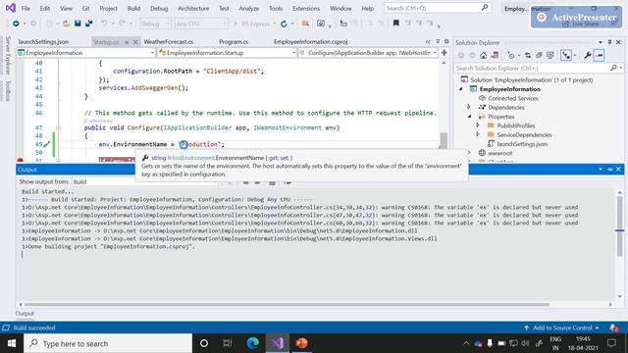This screenshot has height=353, width=628.
Task: Click the Properties wrench icon in Solution Explorer
Action: (588, 55)
